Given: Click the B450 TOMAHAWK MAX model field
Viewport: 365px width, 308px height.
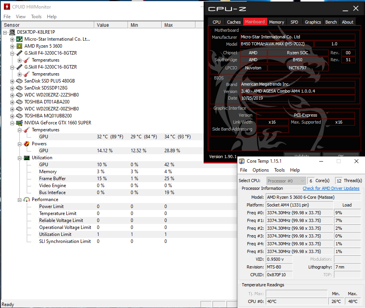Looking at the screenshot, I should [x=277, y=44].
